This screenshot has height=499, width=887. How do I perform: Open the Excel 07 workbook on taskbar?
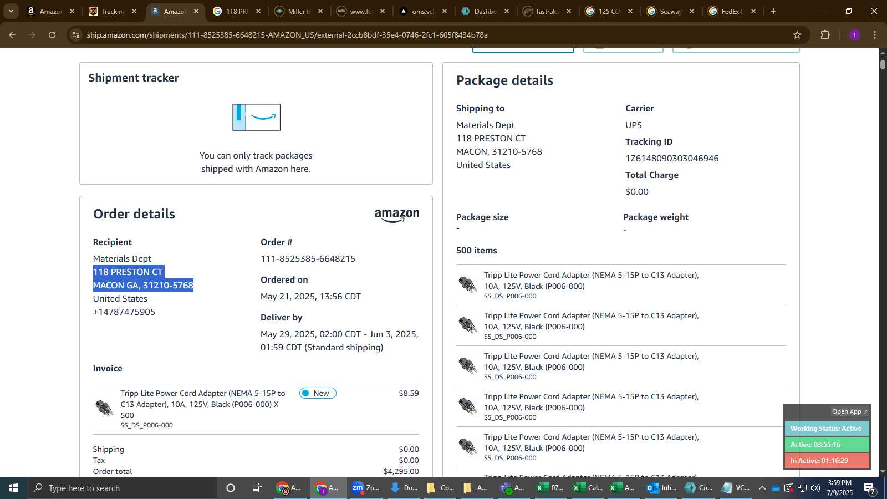(550, 488)
